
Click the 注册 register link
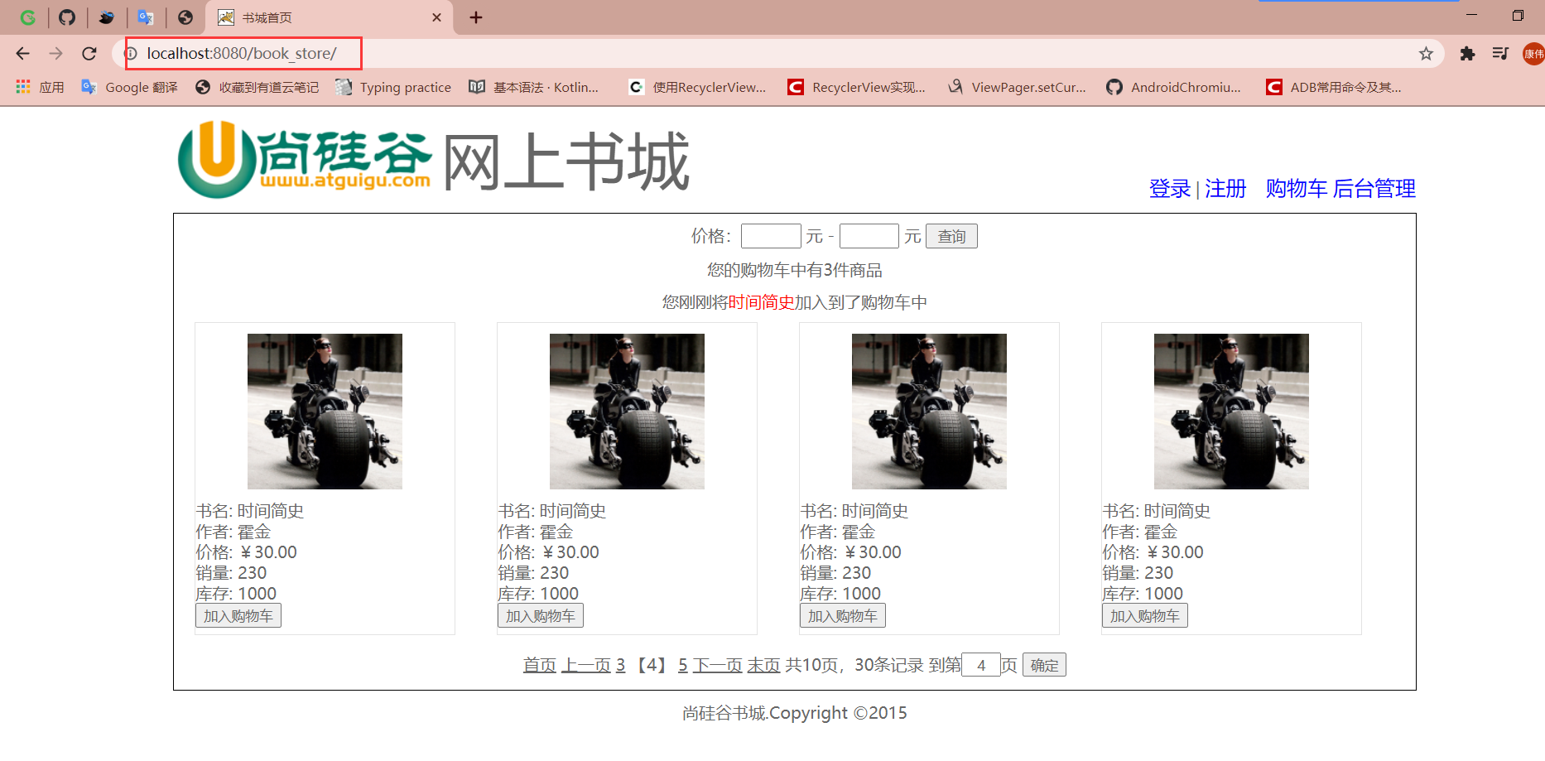tap(1225, 189)
